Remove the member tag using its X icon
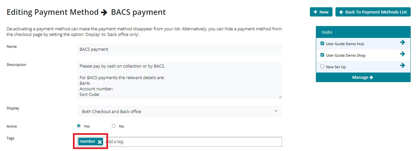This screenshot has width=416, height=151. [99, 142]
